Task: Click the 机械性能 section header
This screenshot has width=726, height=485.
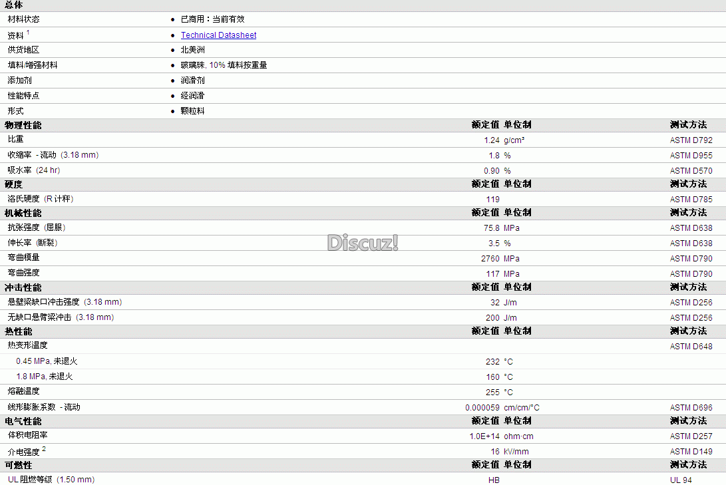Action: pos(23,214)
